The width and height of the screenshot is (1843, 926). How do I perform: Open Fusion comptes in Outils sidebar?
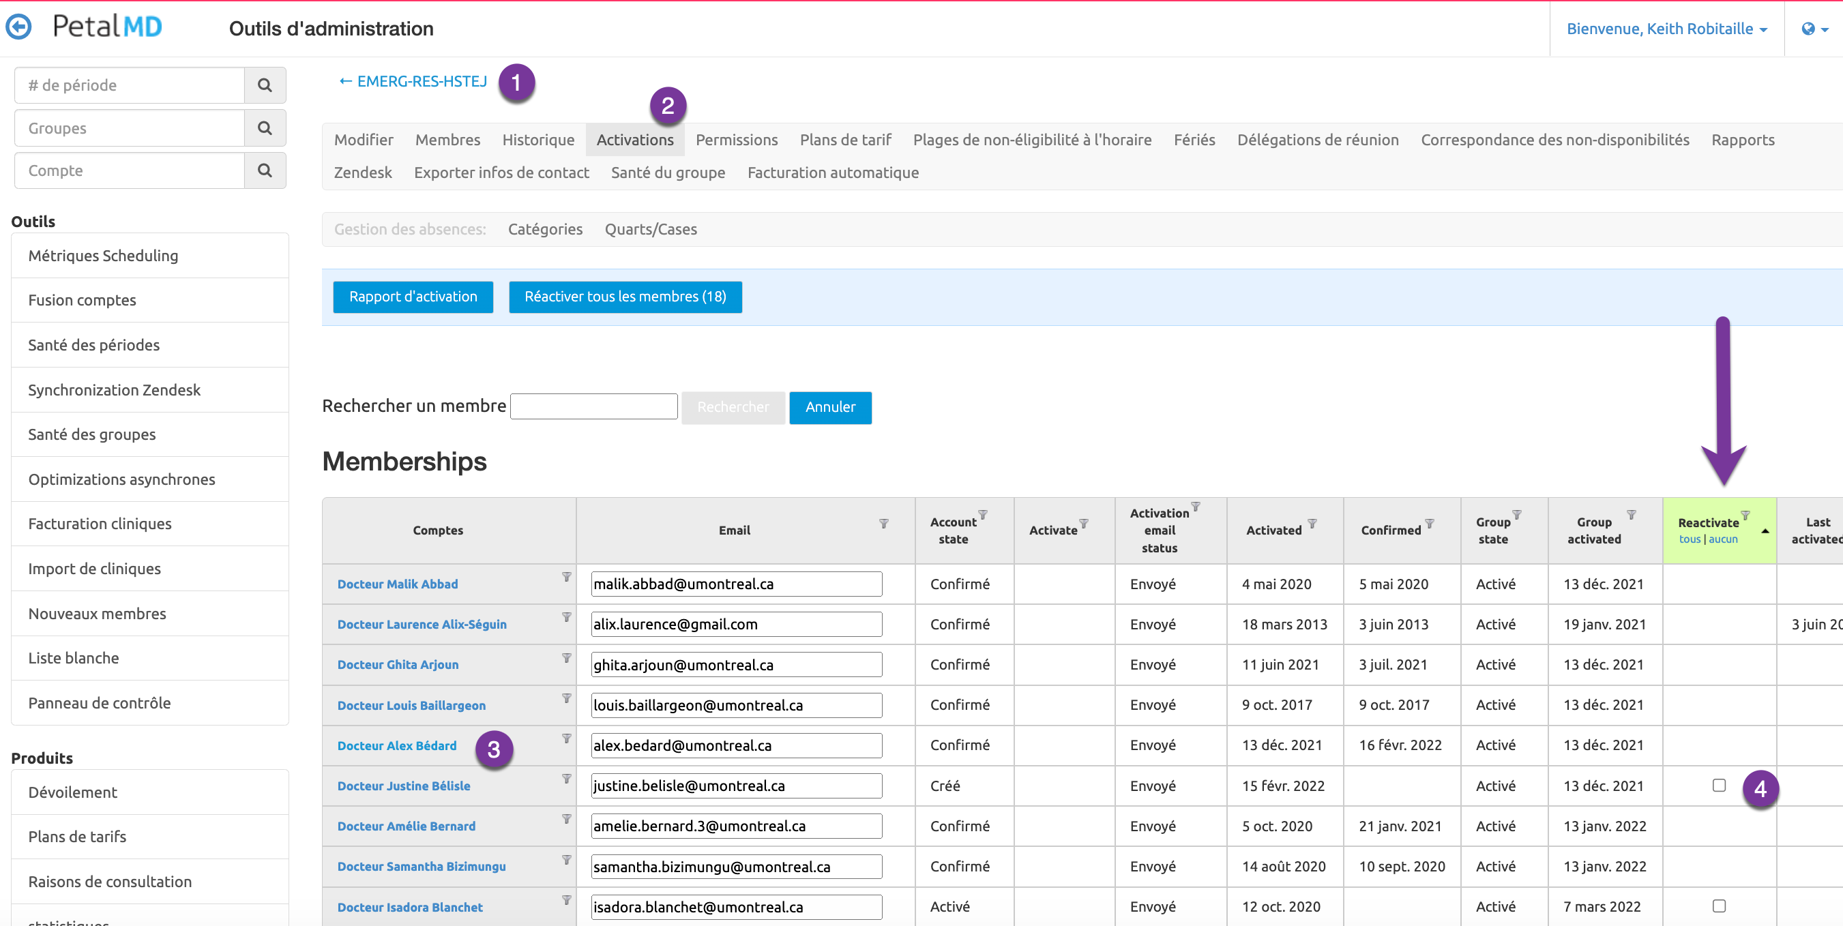pyautogui.click(x=149, y=300)
